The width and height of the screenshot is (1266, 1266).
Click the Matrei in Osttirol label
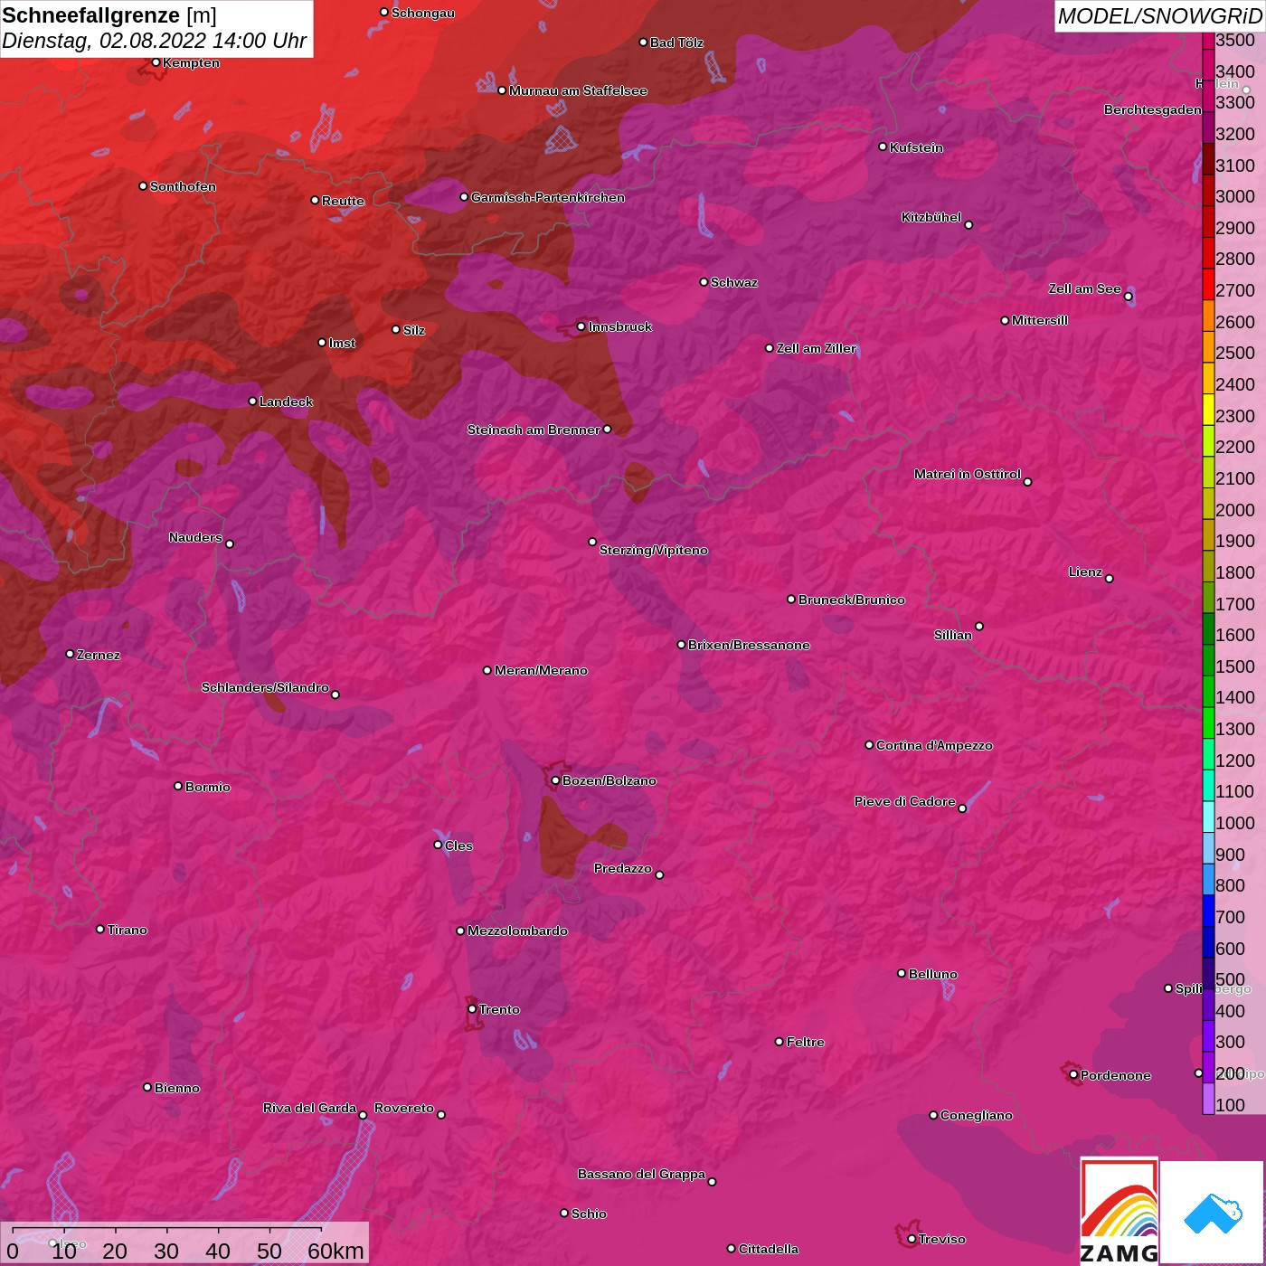(967, 474)
